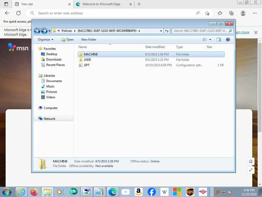The width and height of the screenshot is (262, 197).
Task: Dismiss the Edge notification bar
Action: (256, 32)
